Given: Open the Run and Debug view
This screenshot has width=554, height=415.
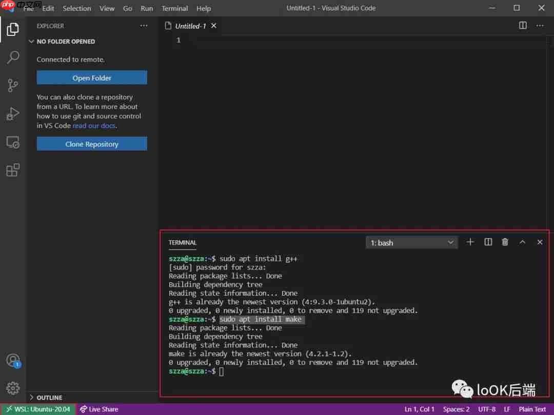Looking at the screenshot, I should point(12,114).
